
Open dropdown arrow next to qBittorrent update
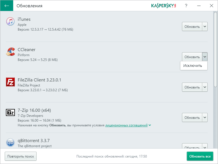(205, 146)
